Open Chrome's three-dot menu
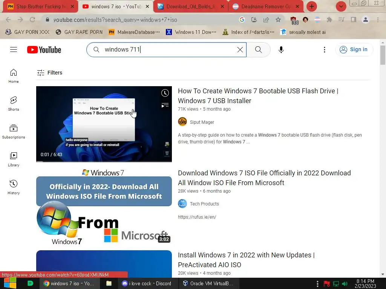 (378, 20)
